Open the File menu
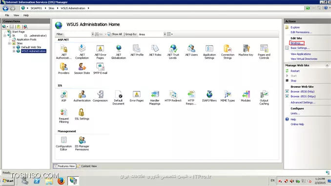This screenshot has height=186, width=331. (x=7, y=15)
